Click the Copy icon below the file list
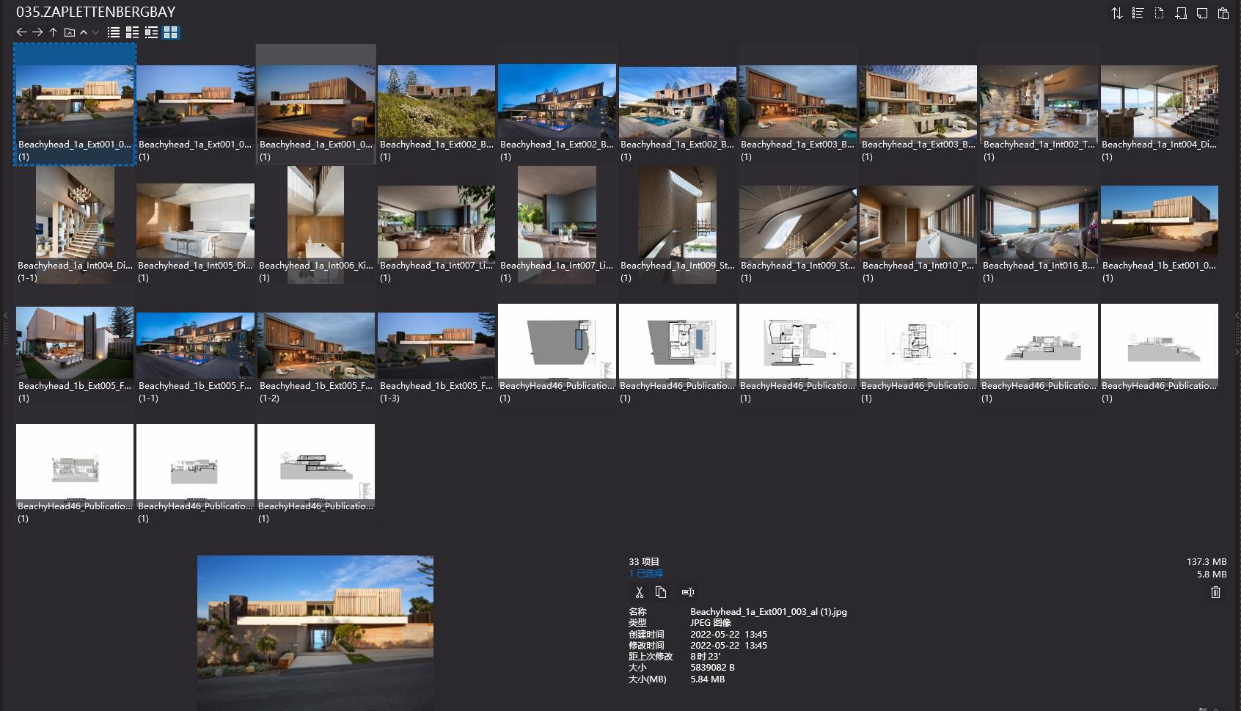Viewport: 1241px width, 711px height. coord(662,592)
